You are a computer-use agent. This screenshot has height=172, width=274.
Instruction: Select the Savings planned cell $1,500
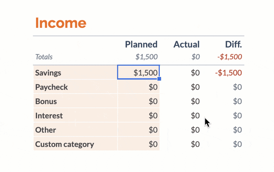point(139,72)
